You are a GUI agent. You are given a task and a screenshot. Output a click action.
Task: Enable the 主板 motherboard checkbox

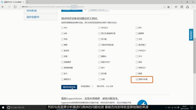[x=99, y=79]
